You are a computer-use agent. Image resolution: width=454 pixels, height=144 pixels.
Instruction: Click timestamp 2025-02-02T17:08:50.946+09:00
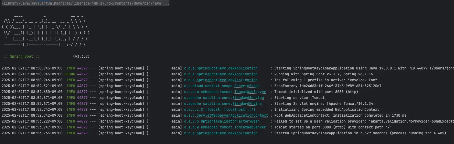tap(32, 80)
